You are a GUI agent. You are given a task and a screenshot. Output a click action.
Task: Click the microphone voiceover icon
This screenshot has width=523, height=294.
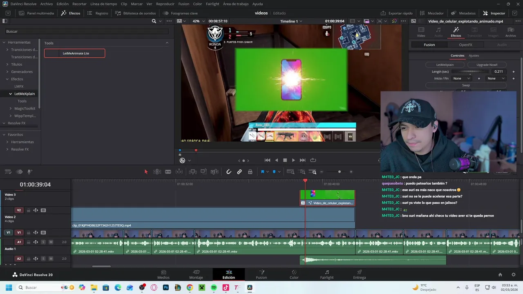29,172
